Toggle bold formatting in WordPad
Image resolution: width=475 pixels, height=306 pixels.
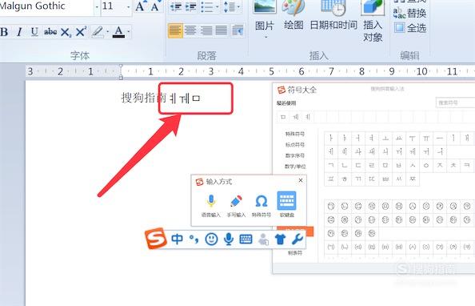pyautogui.click(x=4, y=31)
